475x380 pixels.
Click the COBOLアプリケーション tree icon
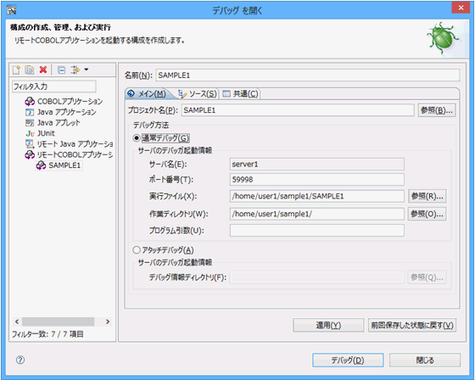pos(30,101)
